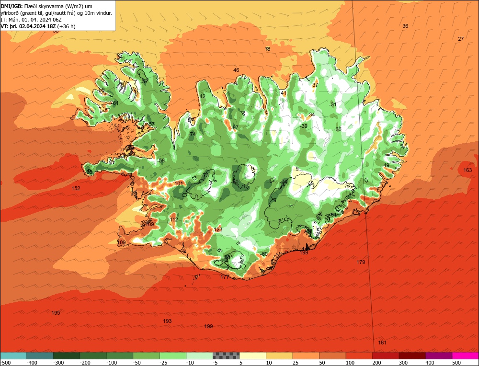
Task: Click the value '-60' near the south coast
Action: pos(264,254)
